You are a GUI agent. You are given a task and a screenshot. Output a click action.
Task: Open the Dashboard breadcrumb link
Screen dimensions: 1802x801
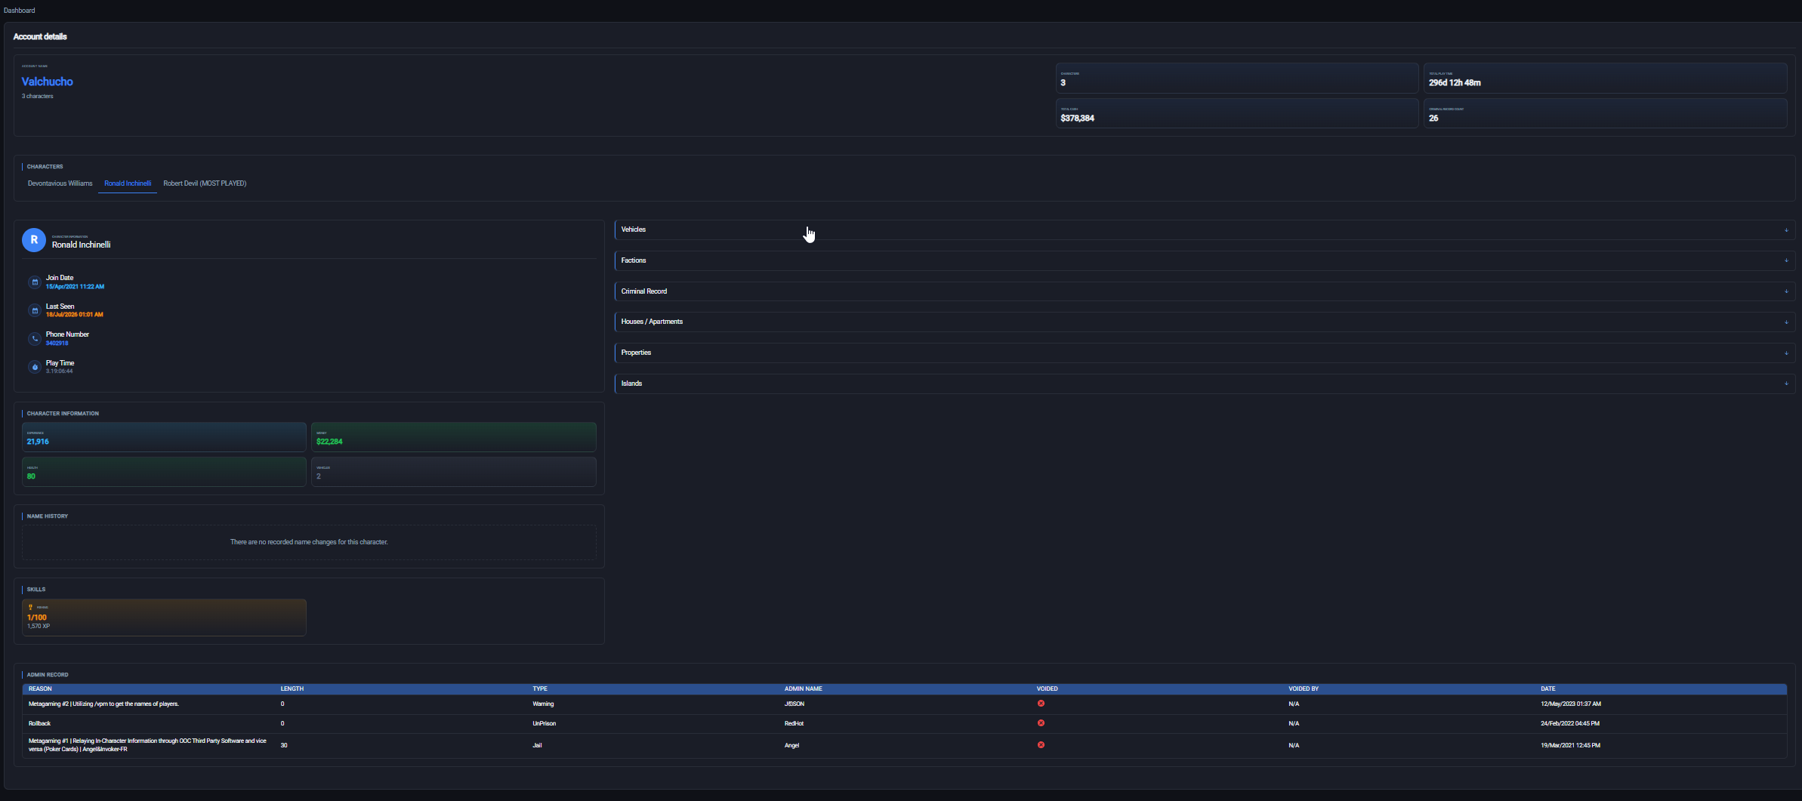[x=20, y=11]
